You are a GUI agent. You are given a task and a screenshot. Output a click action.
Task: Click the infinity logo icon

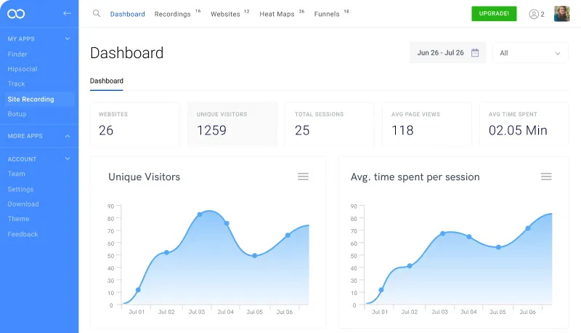(x=16, y=14)
